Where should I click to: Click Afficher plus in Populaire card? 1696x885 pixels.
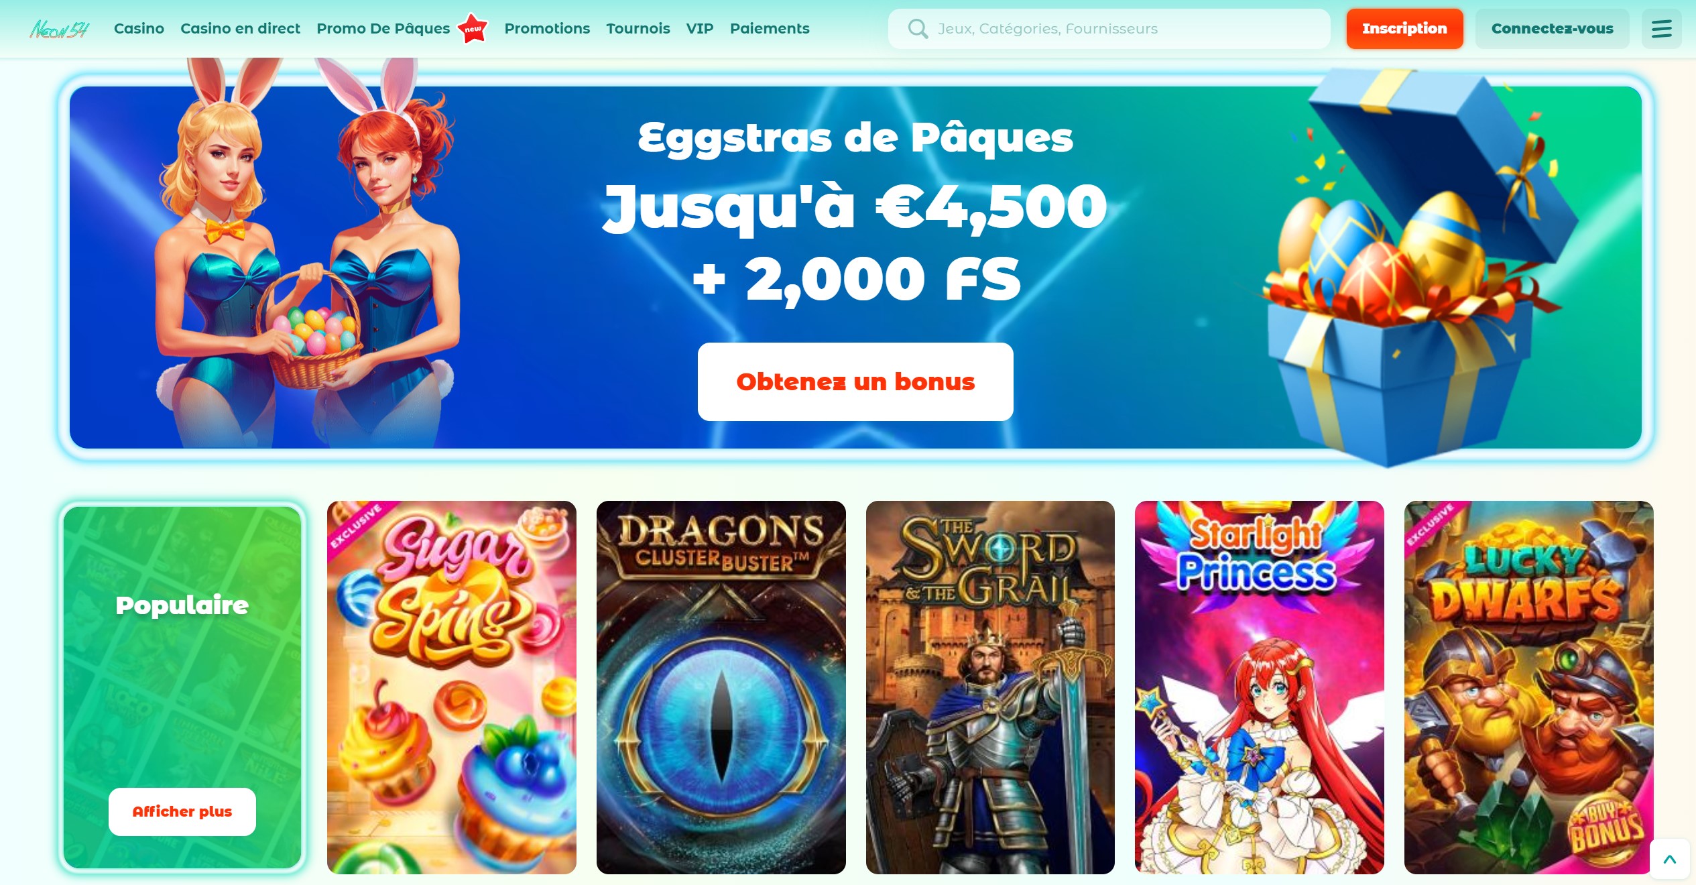[182, 811]
